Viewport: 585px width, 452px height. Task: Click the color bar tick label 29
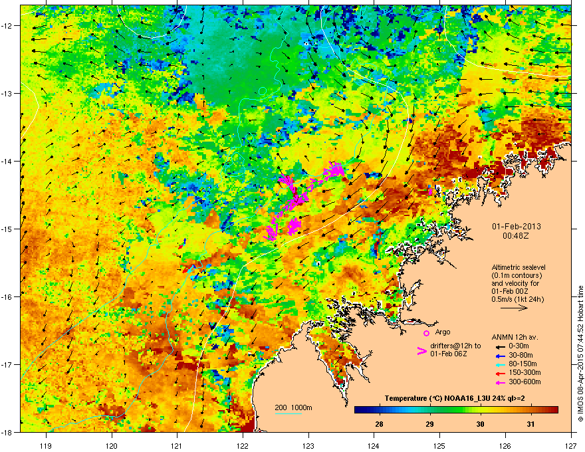tap(430, 424)
